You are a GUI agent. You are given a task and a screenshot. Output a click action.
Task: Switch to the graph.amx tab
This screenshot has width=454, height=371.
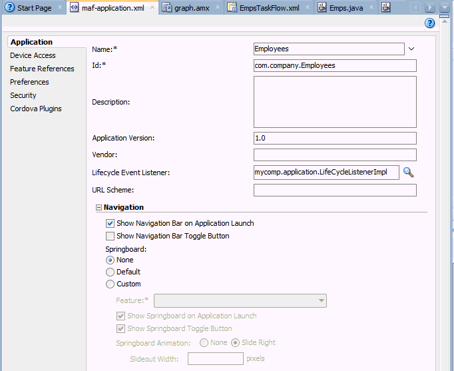coord(192,8)
